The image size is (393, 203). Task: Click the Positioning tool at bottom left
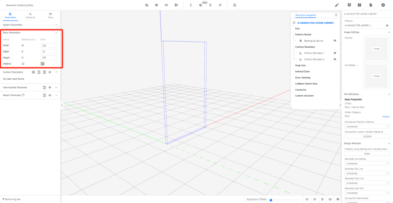[11, 199]
